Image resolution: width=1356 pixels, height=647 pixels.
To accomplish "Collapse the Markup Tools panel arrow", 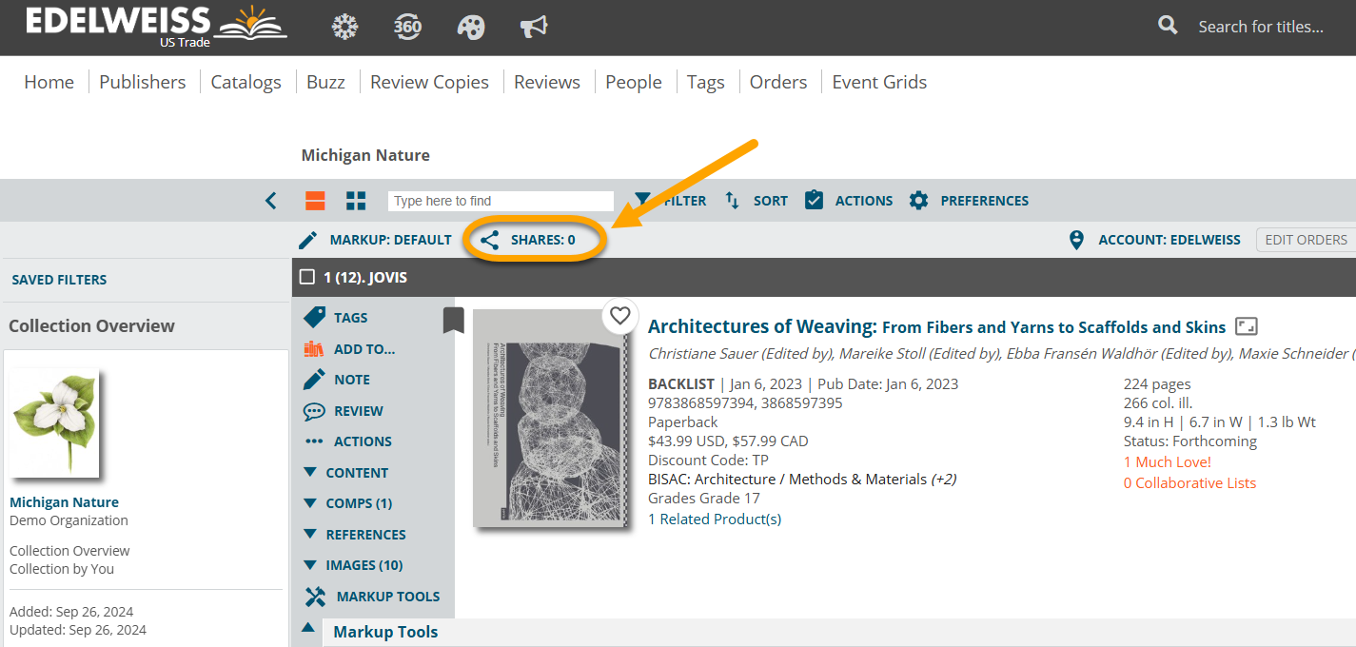I will point(308,627).
